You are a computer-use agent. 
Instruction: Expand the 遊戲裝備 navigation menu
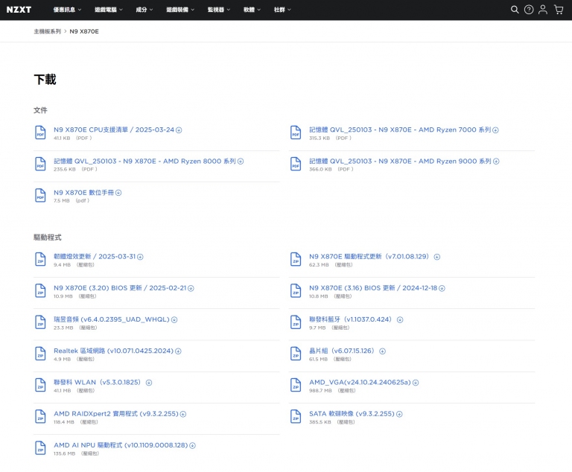pos(180,10)
